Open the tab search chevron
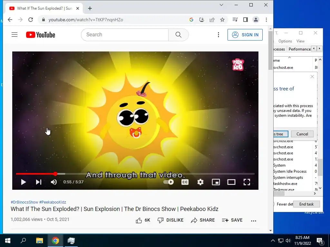 [221, 5]
